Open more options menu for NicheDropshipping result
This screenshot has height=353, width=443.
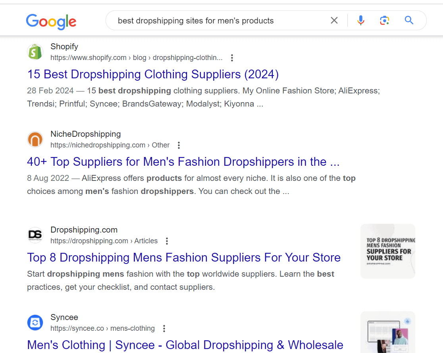pyautogui.click(x=179, y=145)
